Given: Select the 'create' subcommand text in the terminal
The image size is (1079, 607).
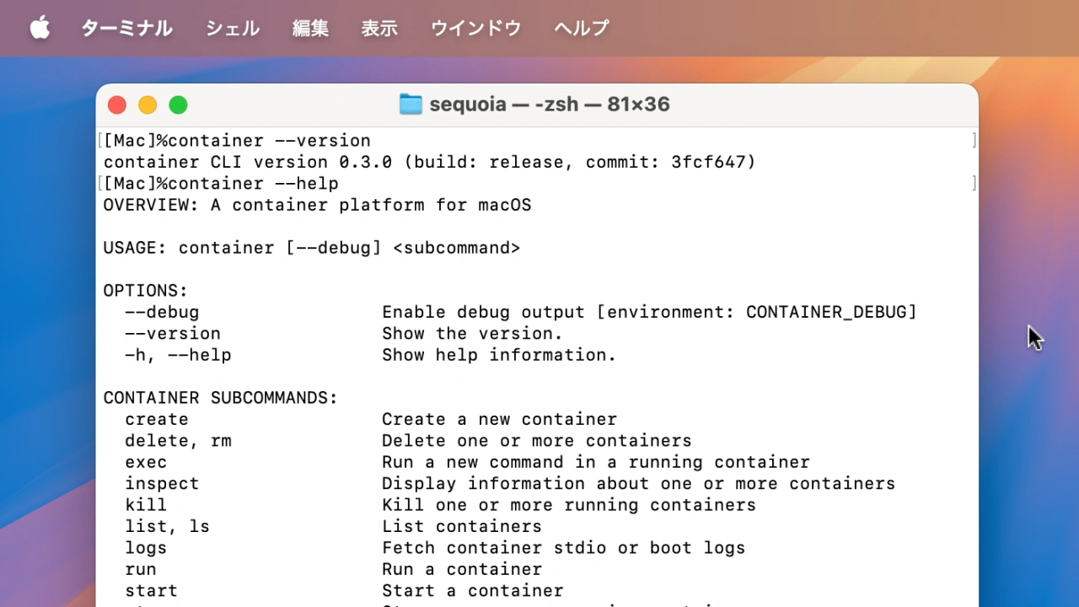Looking at the screenshot, I should (x=156, y=419).
